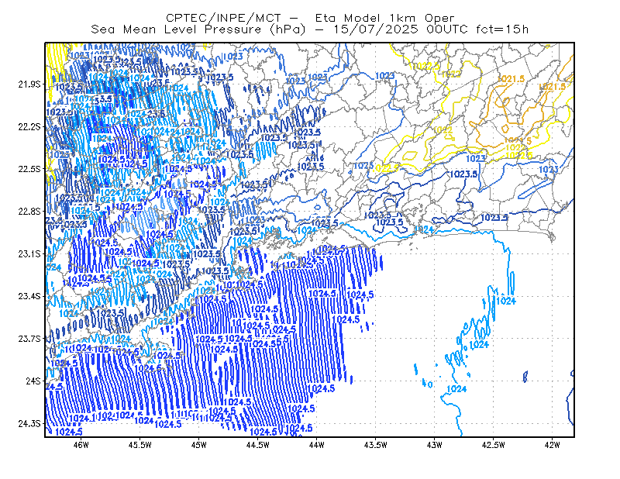The height and width of the screenshot is (479, 620).
Task: Click the '22.8S' latitude axis label
Action: 29,212
